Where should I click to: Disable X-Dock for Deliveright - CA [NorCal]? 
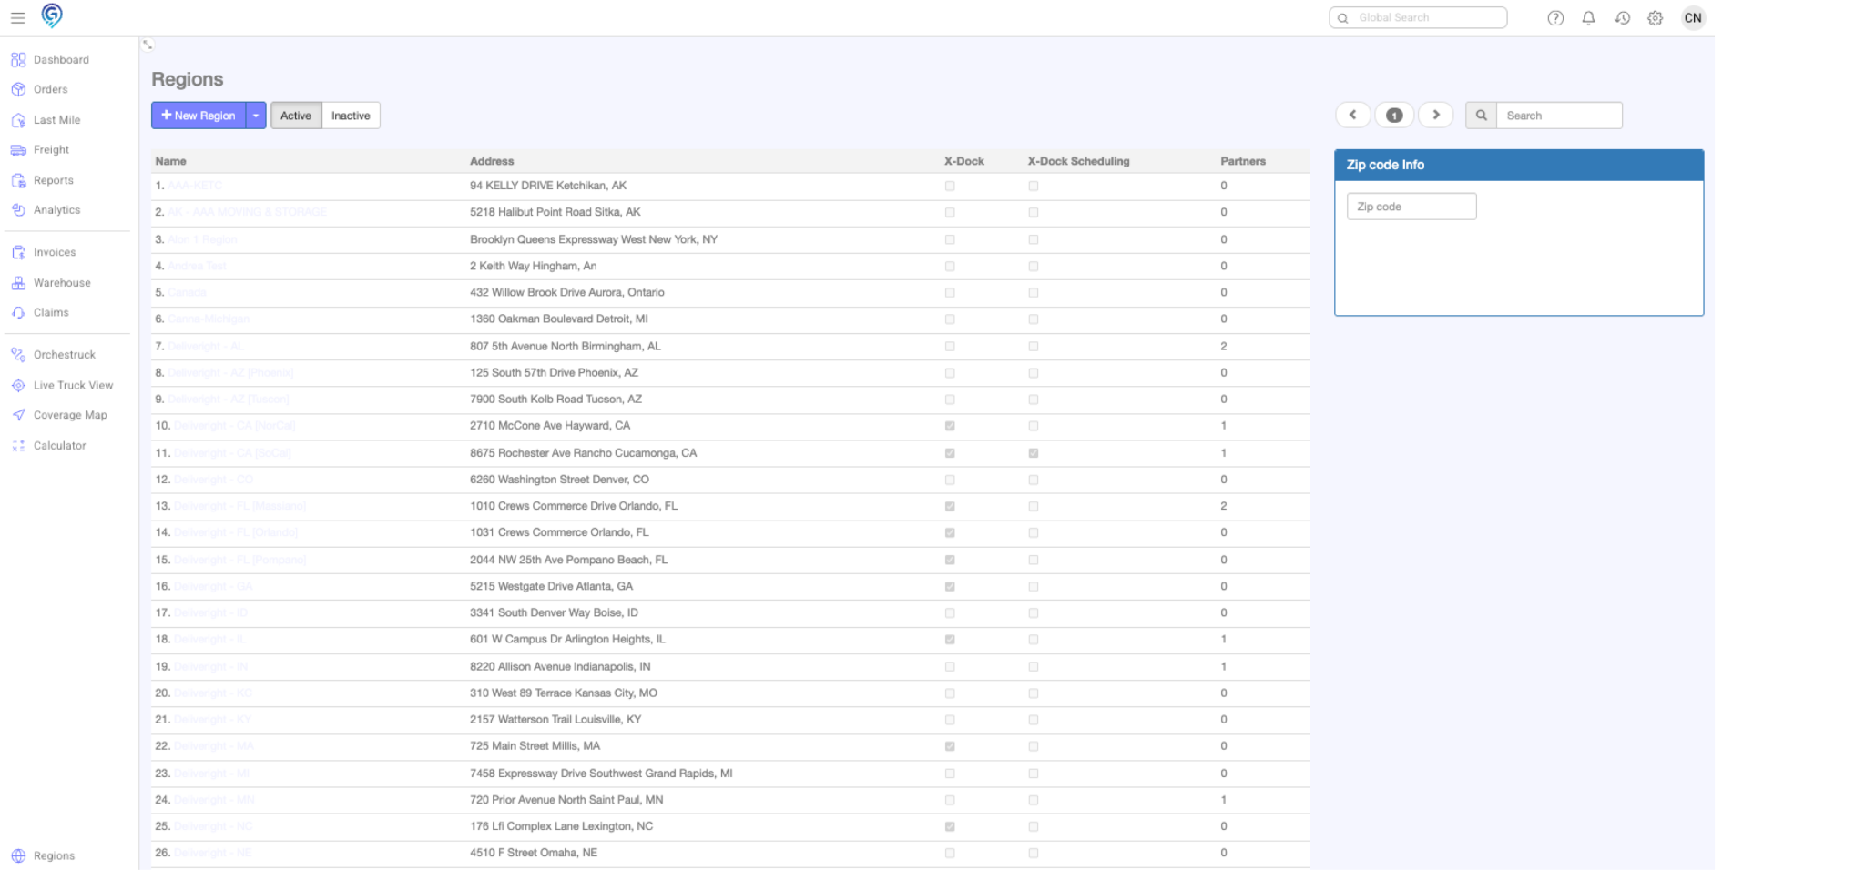tap(950, 425)
